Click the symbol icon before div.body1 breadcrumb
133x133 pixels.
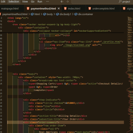(58, 14)
